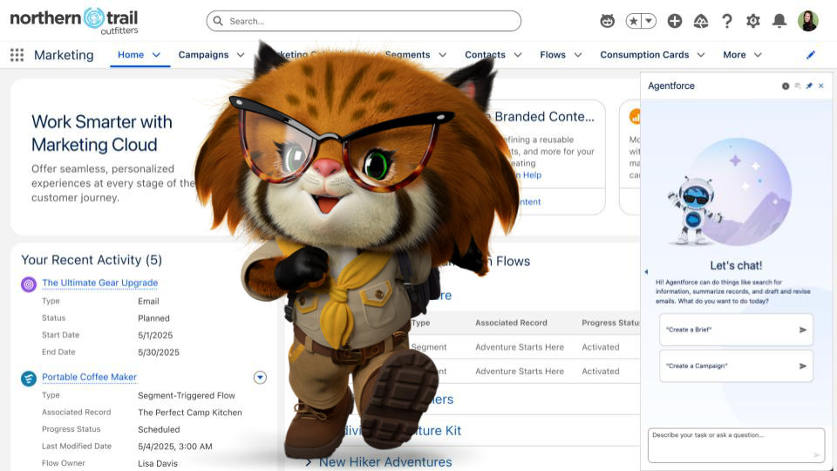
Task: Select the Consumption Cards tab
Action: tap(644, 54)
